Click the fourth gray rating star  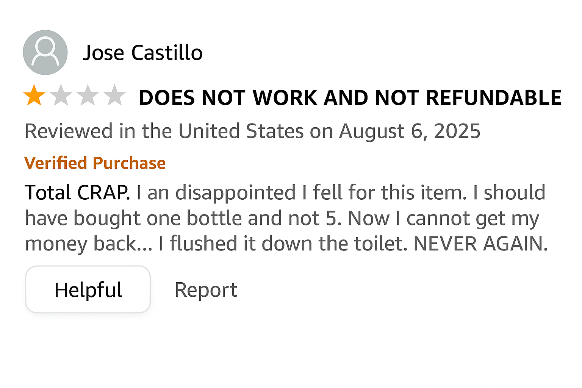pyautogui.click(x=114, y=95)
